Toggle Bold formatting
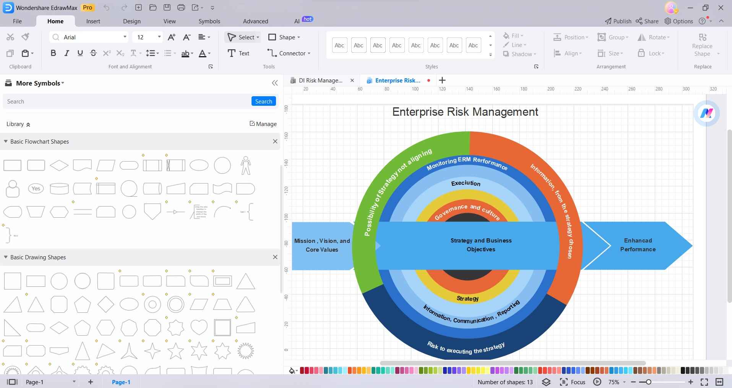Image resolution: width=732 pixels, height=388 pixels. [53, 53]
